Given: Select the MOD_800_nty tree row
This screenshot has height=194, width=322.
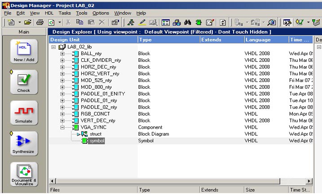Looking at the screenshot, I should tap(96, 87).
